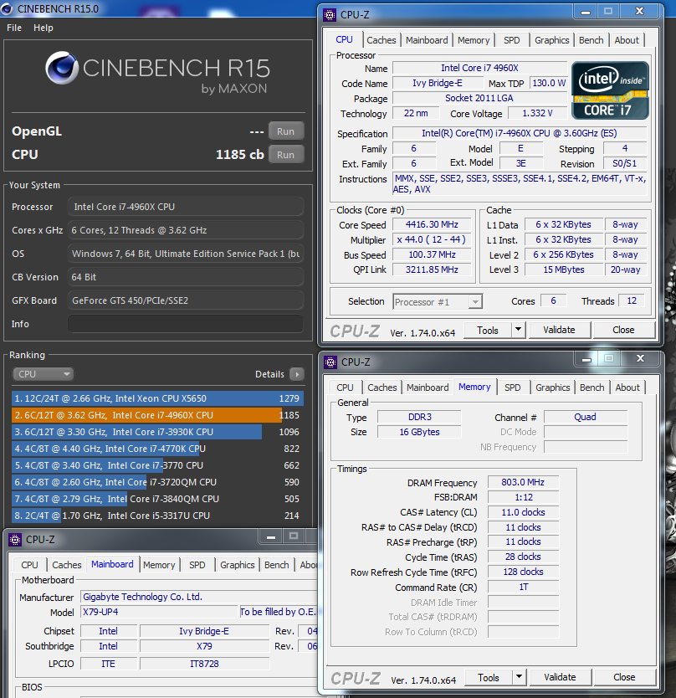Minimize the Mainboard CPU-Z window
676x698 pixels.
[x=271, y=536]
